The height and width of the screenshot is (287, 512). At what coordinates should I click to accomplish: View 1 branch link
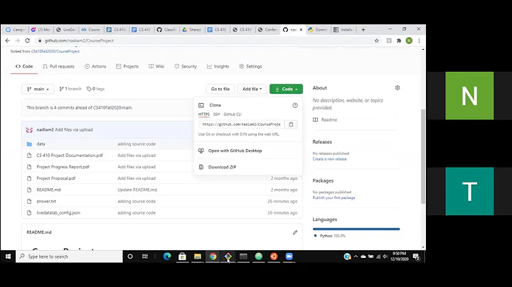coord(70,89)
